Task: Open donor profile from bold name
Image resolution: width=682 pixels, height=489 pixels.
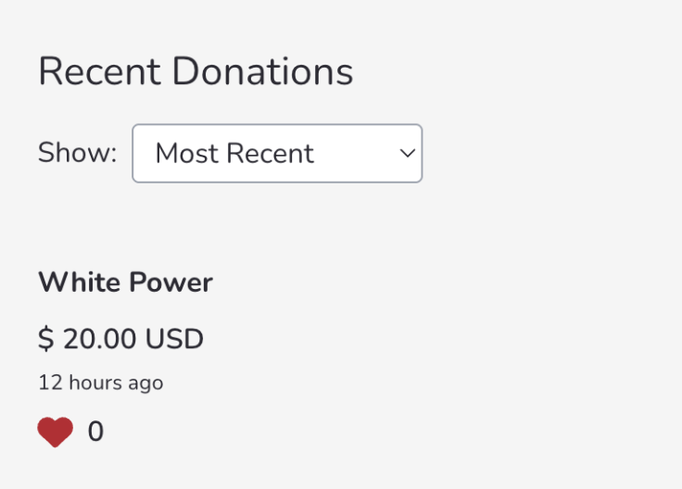Action: (126, 282)
